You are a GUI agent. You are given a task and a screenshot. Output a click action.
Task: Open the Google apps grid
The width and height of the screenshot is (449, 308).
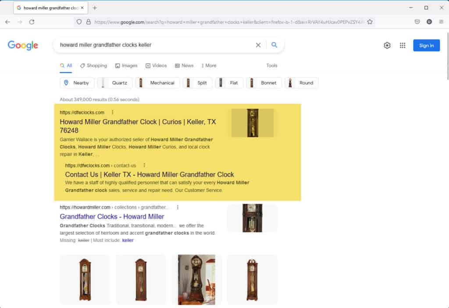tap(403, 45)
